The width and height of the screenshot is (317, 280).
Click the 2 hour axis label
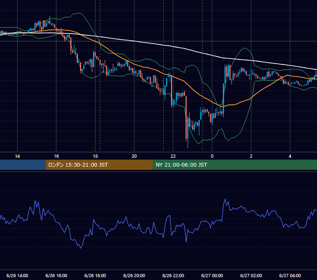click(x=251, y=156)
